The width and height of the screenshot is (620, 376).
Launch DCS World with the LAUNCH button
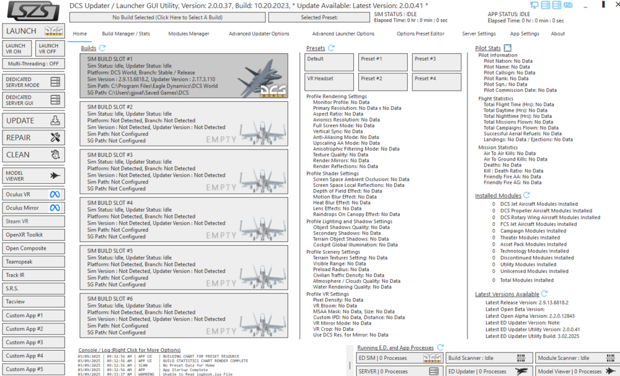pos(33,31)
